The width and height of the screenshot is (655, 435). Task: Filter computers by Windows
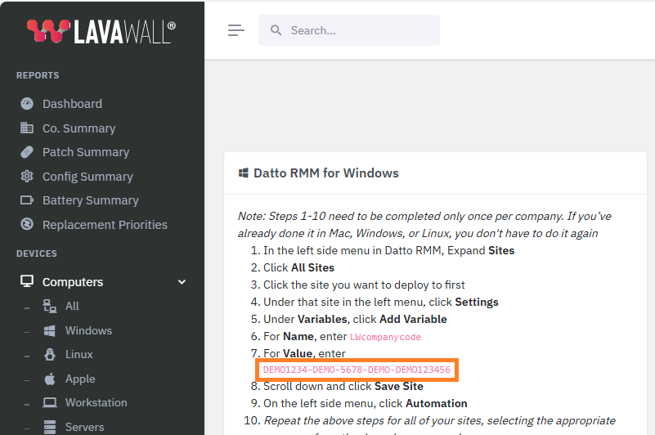88,330
